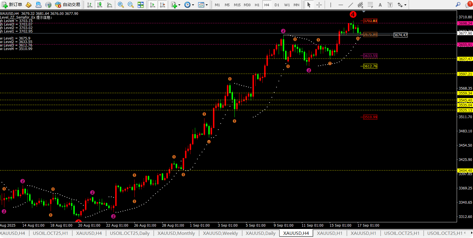Select the W1 timeframe
Screen dimensions: 473x238
point(287,5)
